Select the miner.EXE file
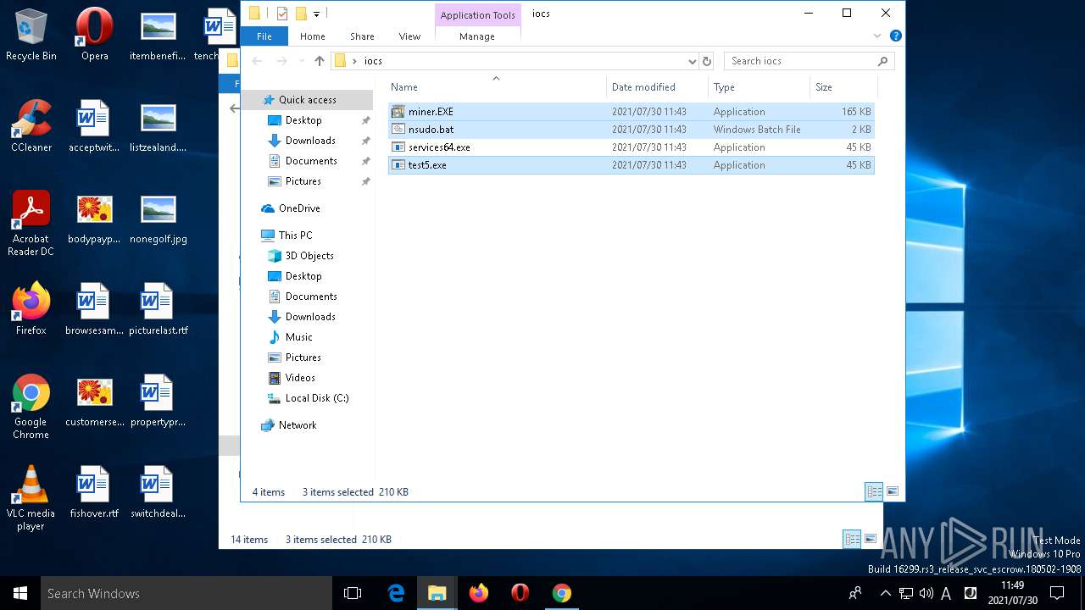Screen dimensions: 1085x610 pos(632,112)
